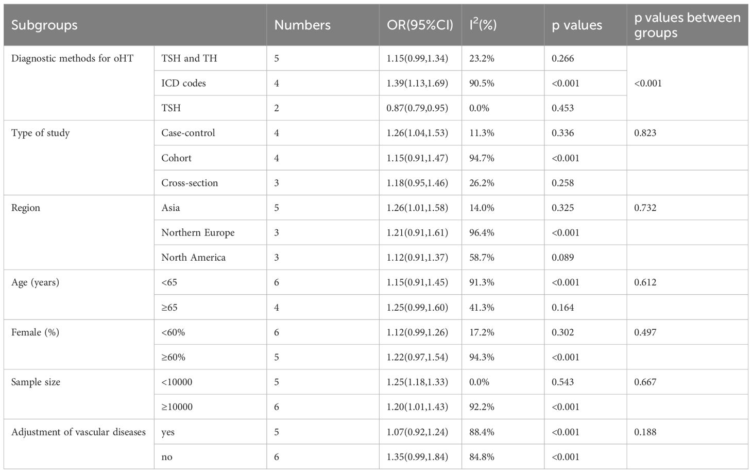Viewport: 752px width, 473px height.
Task: Click the between-groups p value 0.188
Action: (x=645, y=432)
